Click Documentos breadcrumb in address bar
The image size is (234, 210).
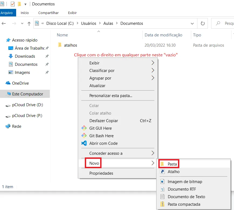coord(132,23)
